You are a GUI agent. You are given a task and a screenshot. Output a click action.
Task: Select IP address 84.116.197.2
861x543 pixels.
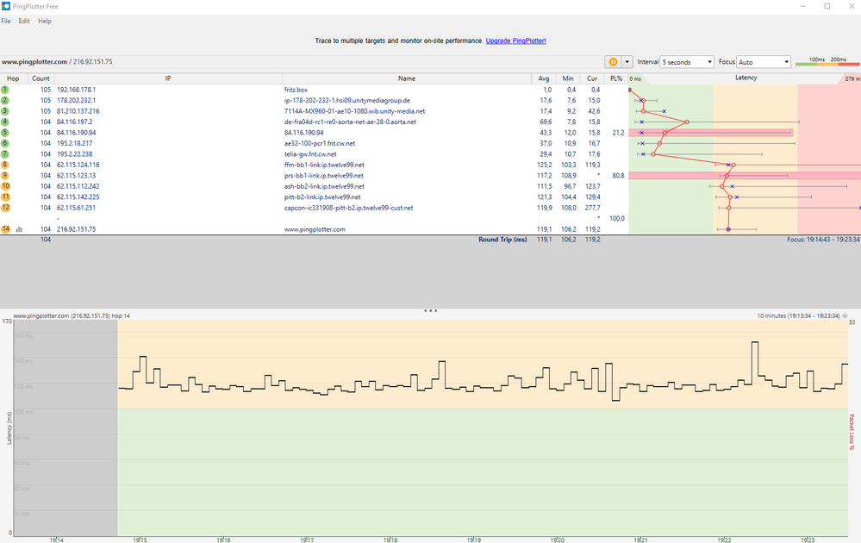pyautogui.click(x=75, y=122)
